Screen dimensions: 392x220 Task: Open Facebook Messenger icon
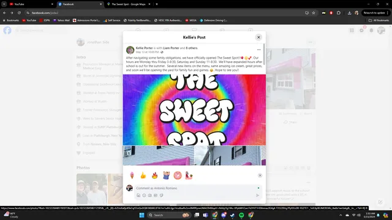pyautogui.click(x=361, y=31)
